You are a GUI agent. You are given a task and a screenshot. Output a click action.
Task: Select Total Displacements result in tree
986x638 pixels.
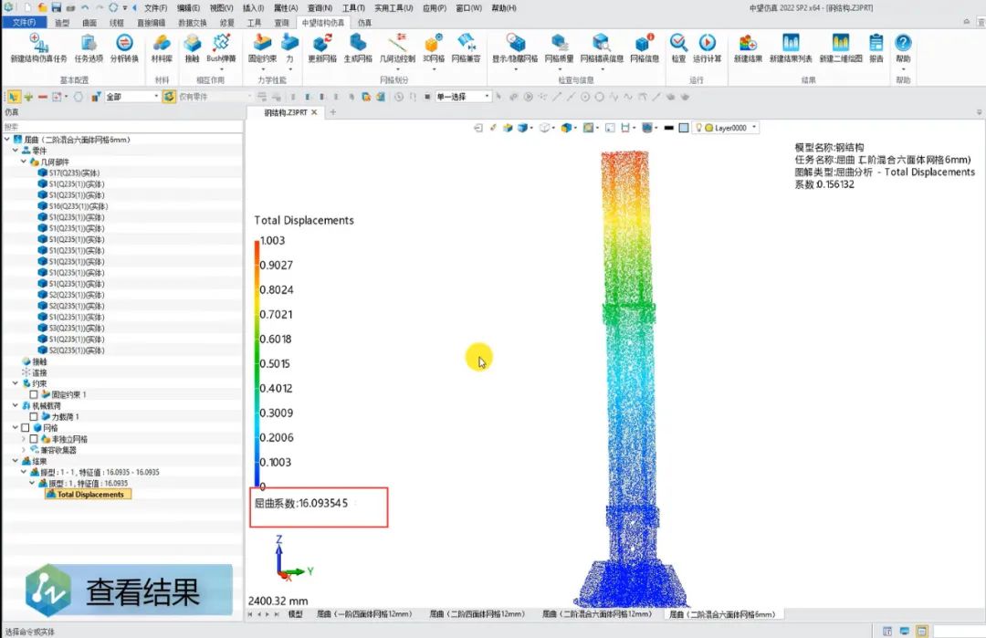pos(89,495)
